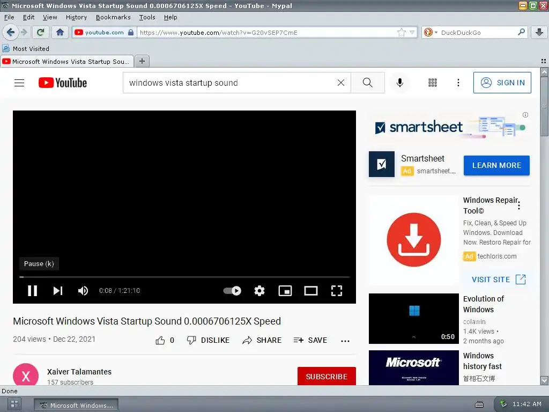549x412 pixels.
Task: Open the video settings gear
Action: pyautogui.click(x=259, y=291)
